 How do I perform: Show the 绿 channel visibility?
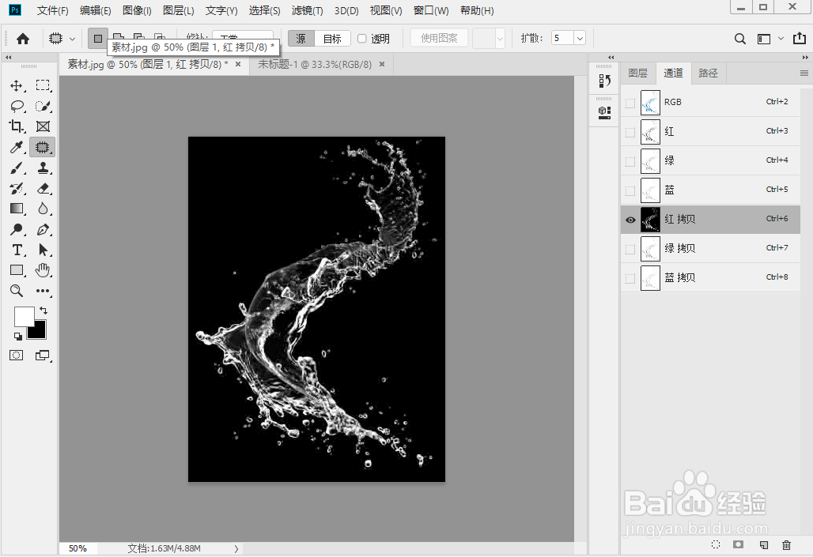point(630,161)
